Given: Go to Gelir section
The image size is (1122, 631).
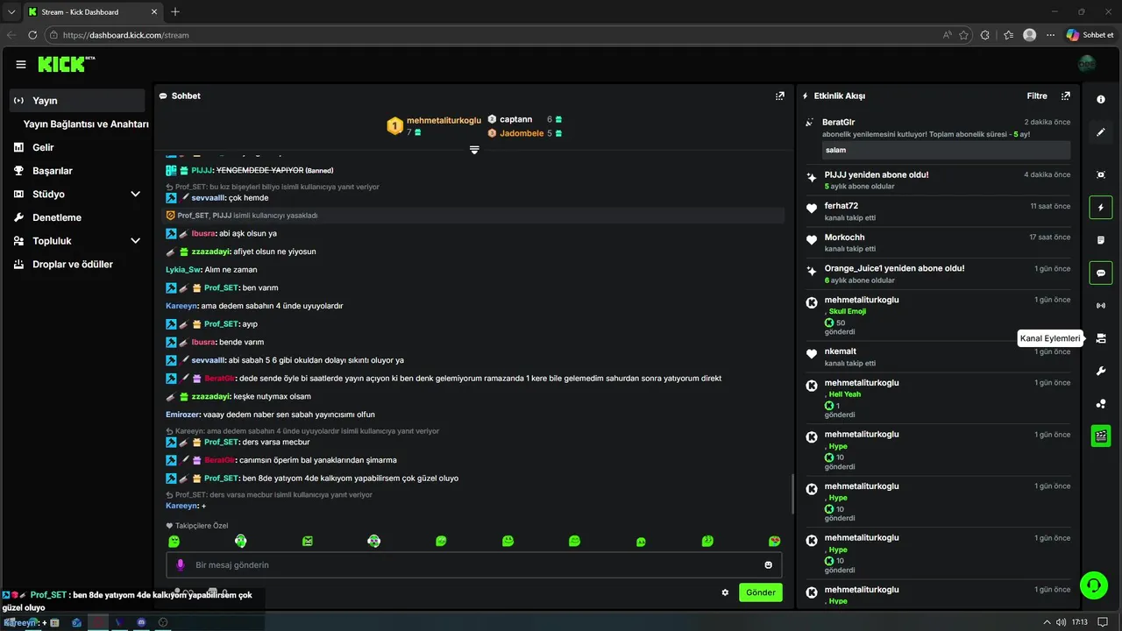Looking at the screenshot, I should [x=43, y=147].
